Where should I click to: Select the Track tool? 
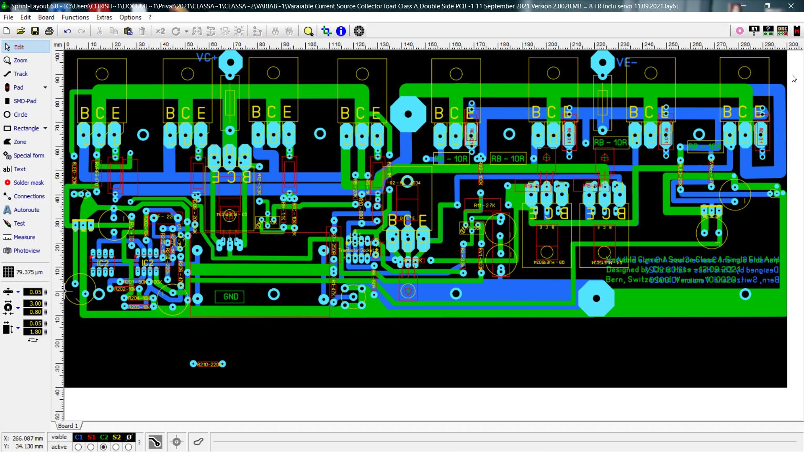click(26, 74)
